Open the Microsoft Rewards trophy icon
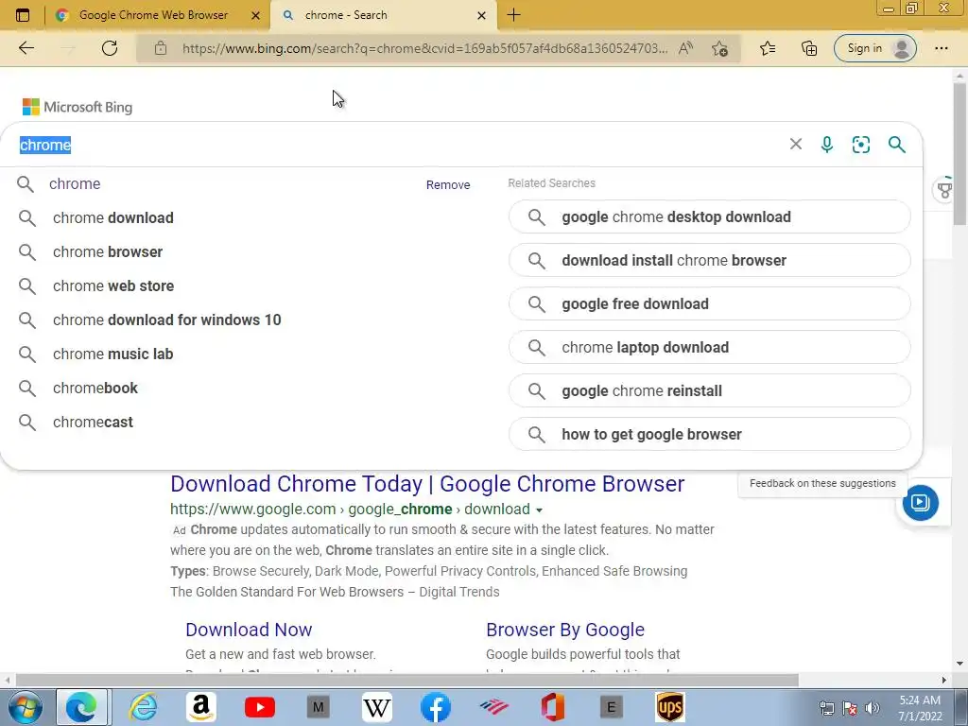The width and height of the screenshot is (968, 726). pyautogui.click(x=945, y=189)
